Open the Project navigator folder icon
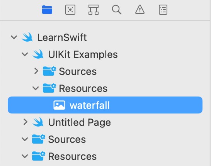 coord(47,10)
